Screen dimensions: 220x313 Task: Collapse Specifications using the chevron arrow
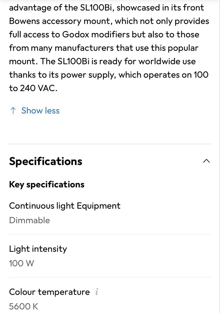point(206,161)
